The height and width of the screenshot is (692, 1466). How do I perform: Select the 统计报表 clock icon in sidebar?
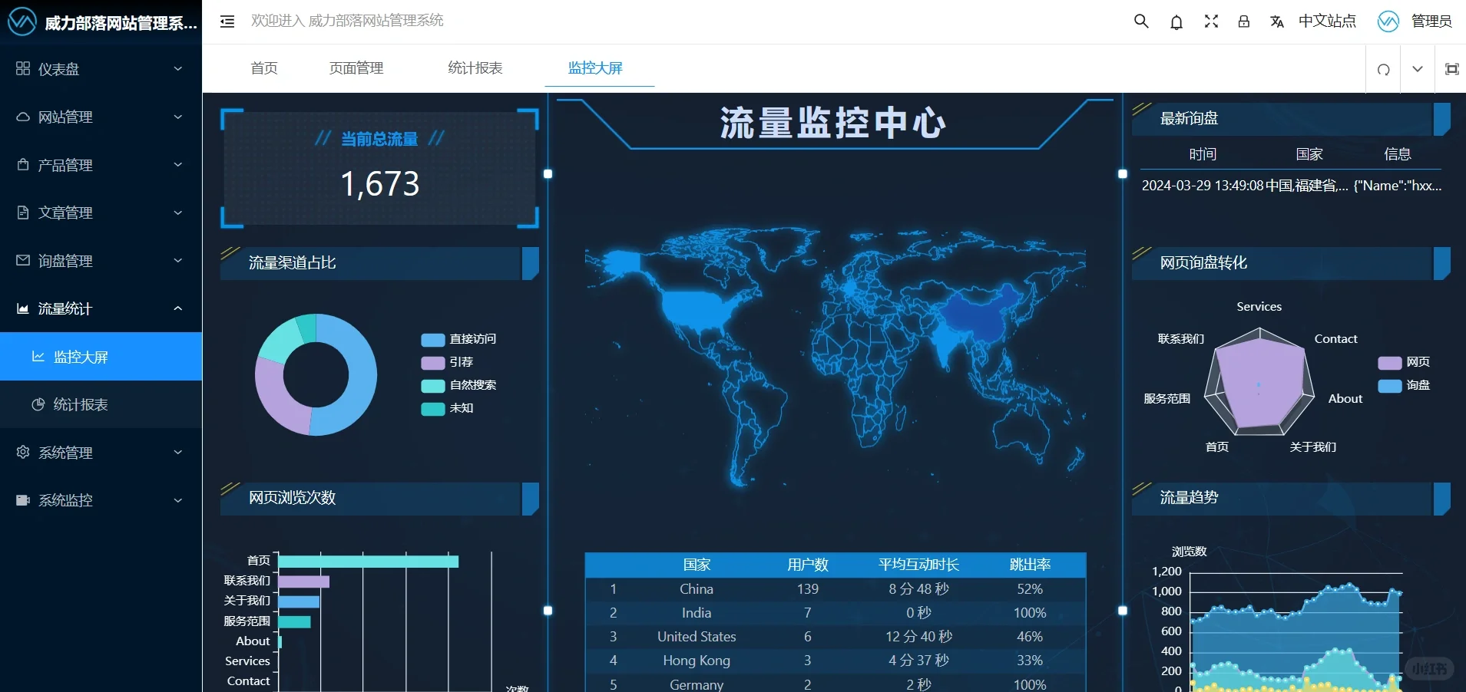38,404
